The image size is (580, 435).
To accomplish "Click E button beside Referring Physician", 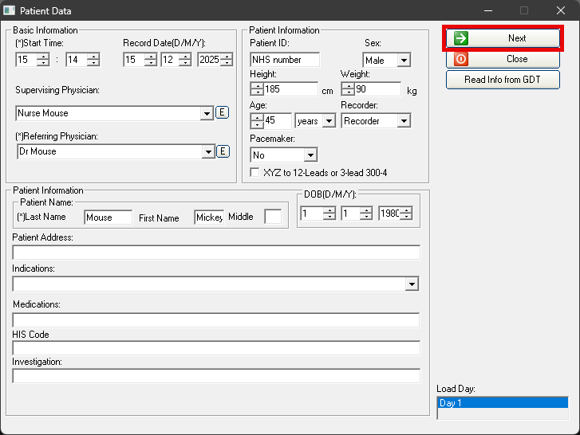I will (223, 151).
